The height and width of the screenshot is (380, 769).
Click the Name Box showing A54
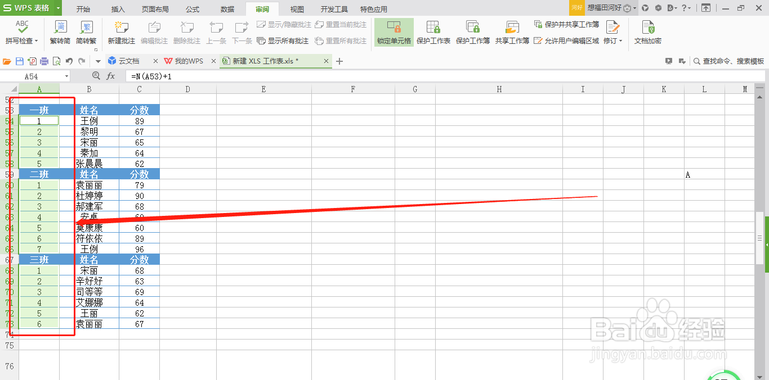point(32,76)
